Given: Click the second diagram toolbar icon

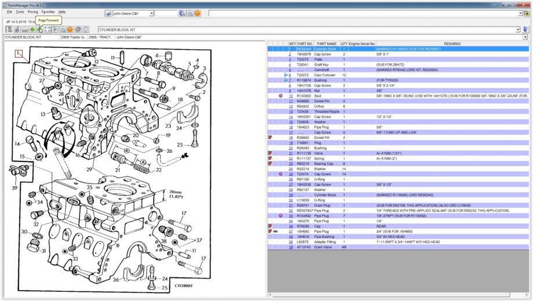Looking at the screenshot, I should pos(17,30).
